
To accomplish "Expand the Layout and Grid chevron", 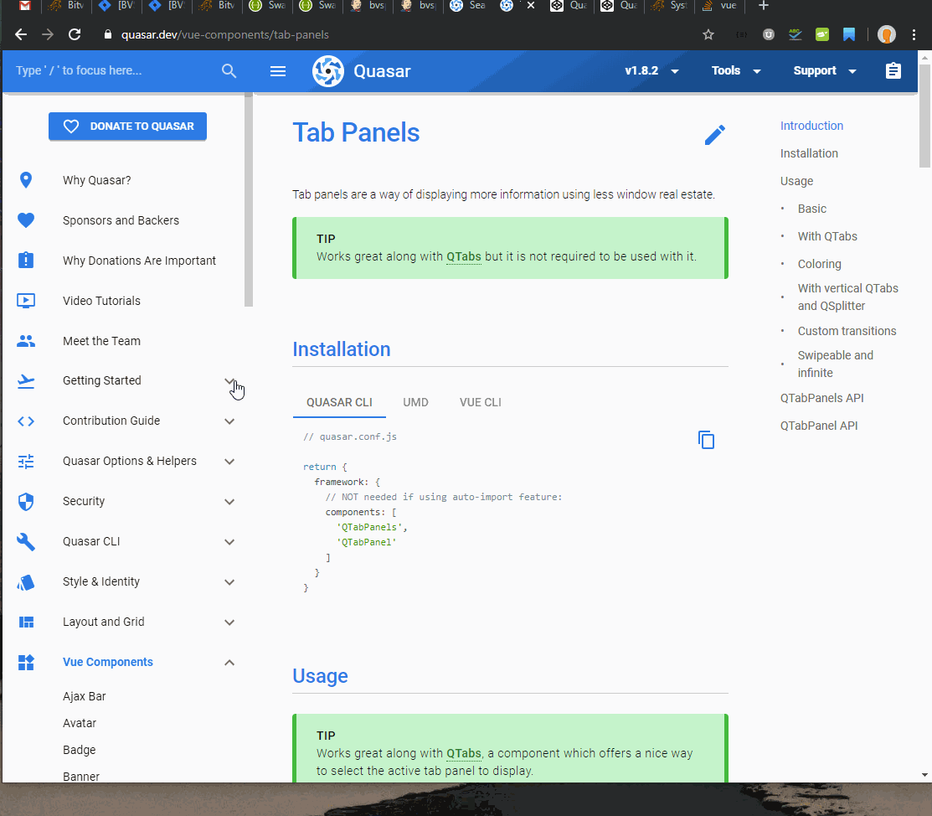I will (x=229, y=622).
